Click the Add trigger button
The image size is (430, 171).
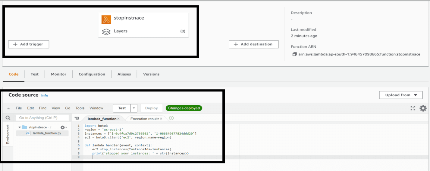pos(29,44)
